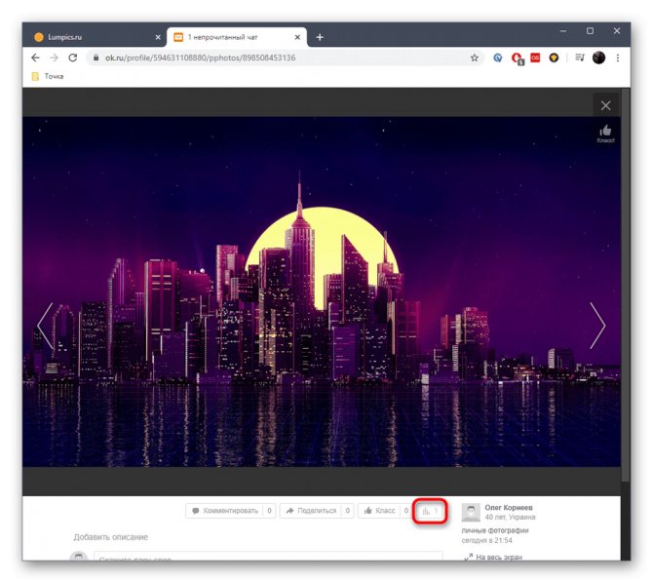Click the Комментировать button

[x=230, y=511]
